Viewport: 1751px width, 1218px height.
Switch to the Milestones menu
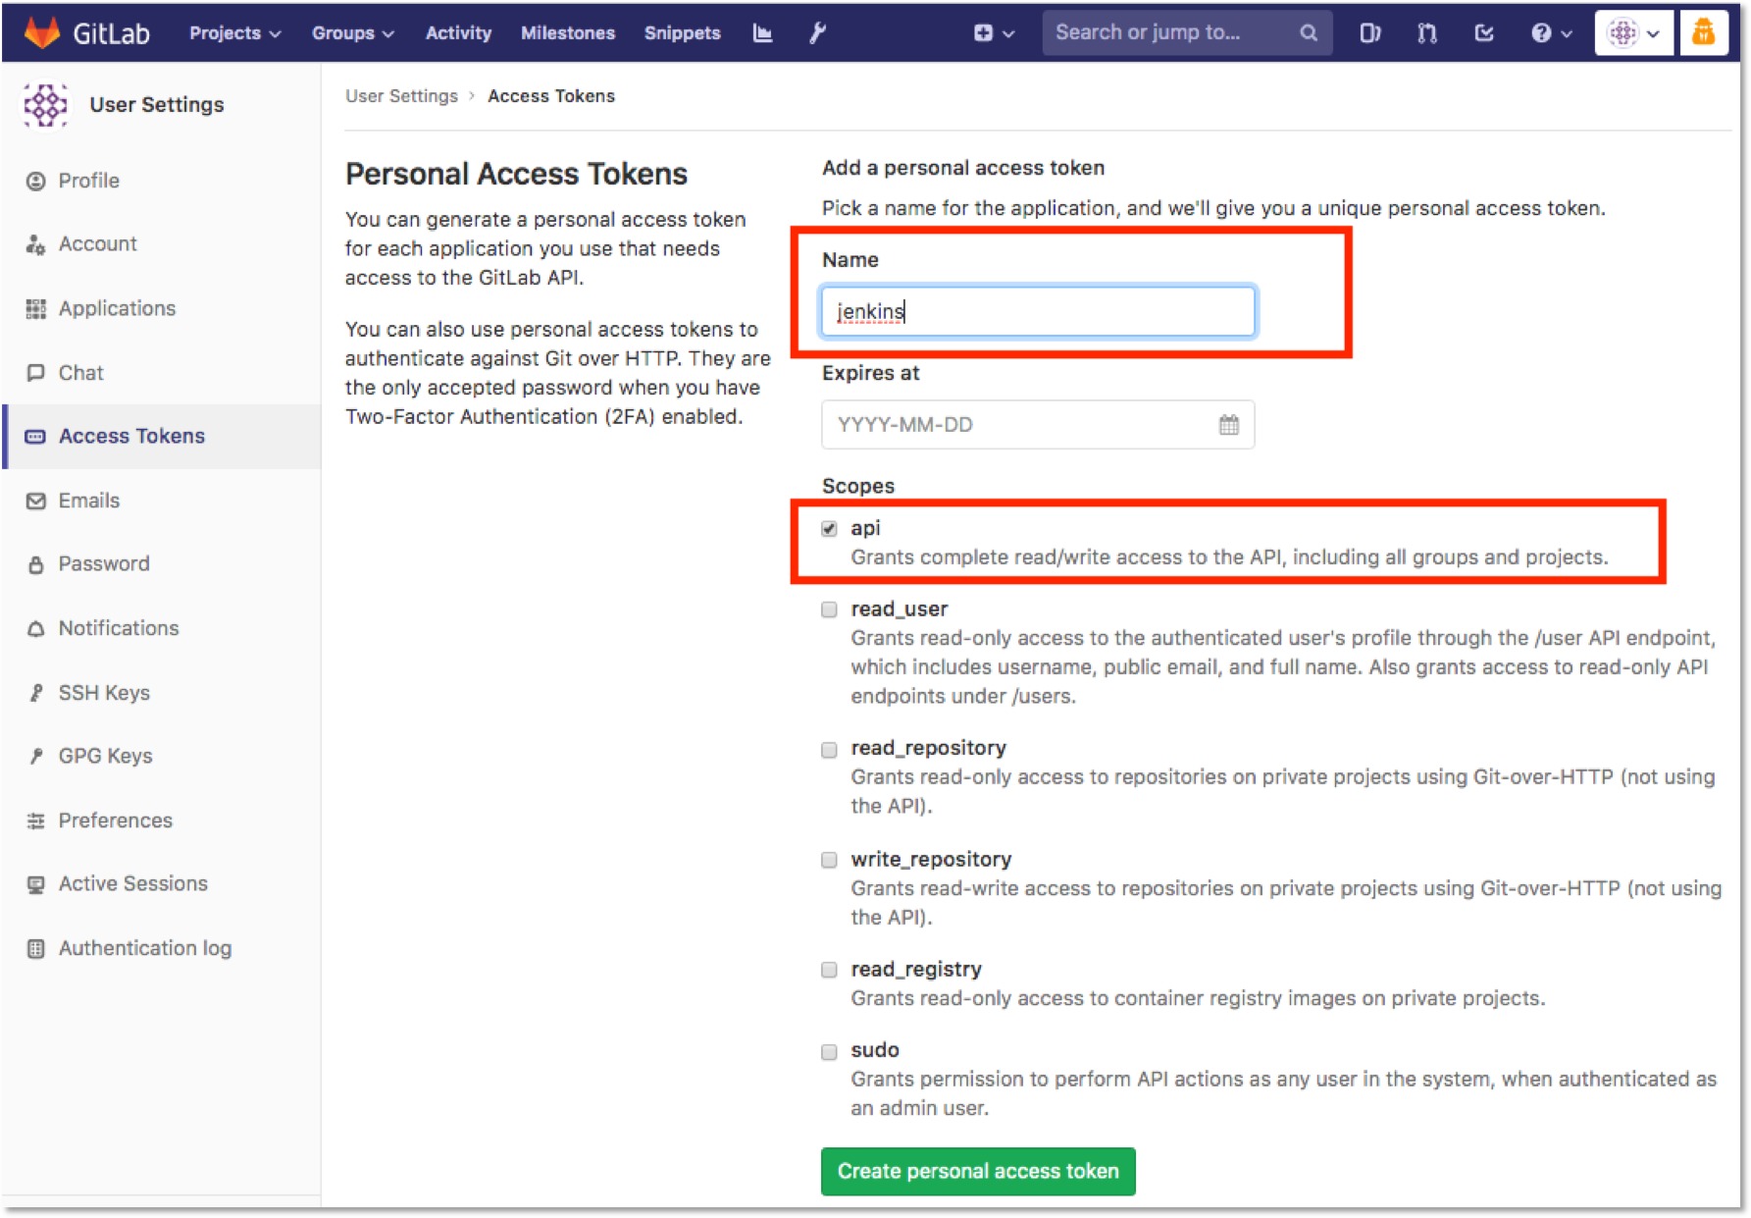tap(568, 31)
